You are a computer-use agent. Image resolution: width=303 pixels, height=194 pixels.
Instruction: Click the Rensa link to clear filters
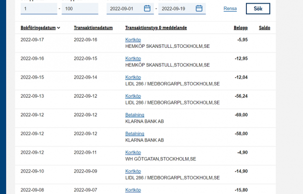tap(230, 9)
